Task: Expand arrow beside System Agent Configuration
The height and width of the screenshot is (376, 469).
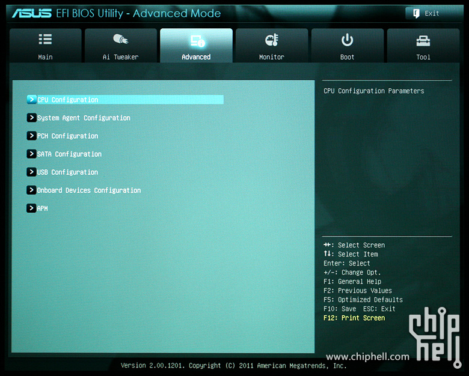Action: [x=31, y=118]
